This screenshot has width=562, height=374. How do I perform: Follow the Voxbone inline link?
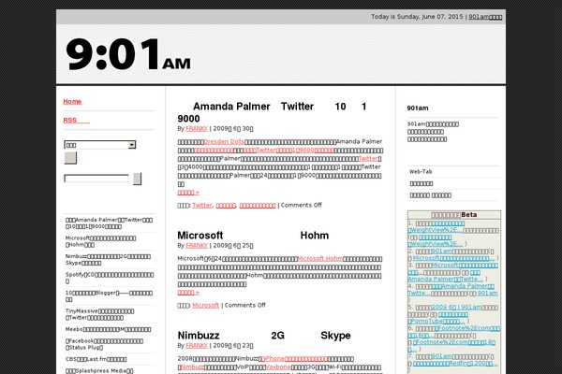click(278, 367)
